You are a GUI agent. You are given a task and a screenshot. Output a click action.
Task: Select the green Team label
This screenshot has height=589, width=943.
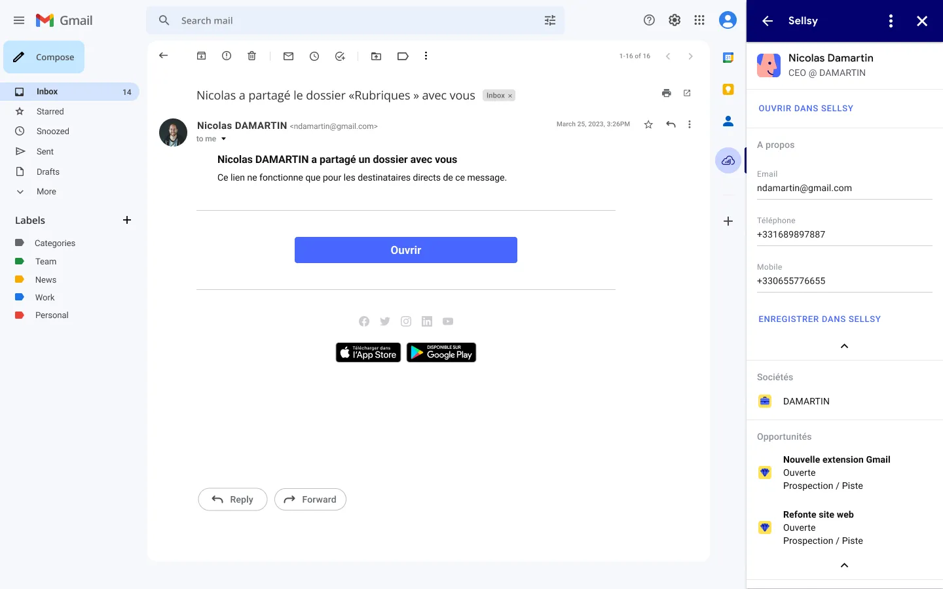pyautogui.click(x=46, y=261)
